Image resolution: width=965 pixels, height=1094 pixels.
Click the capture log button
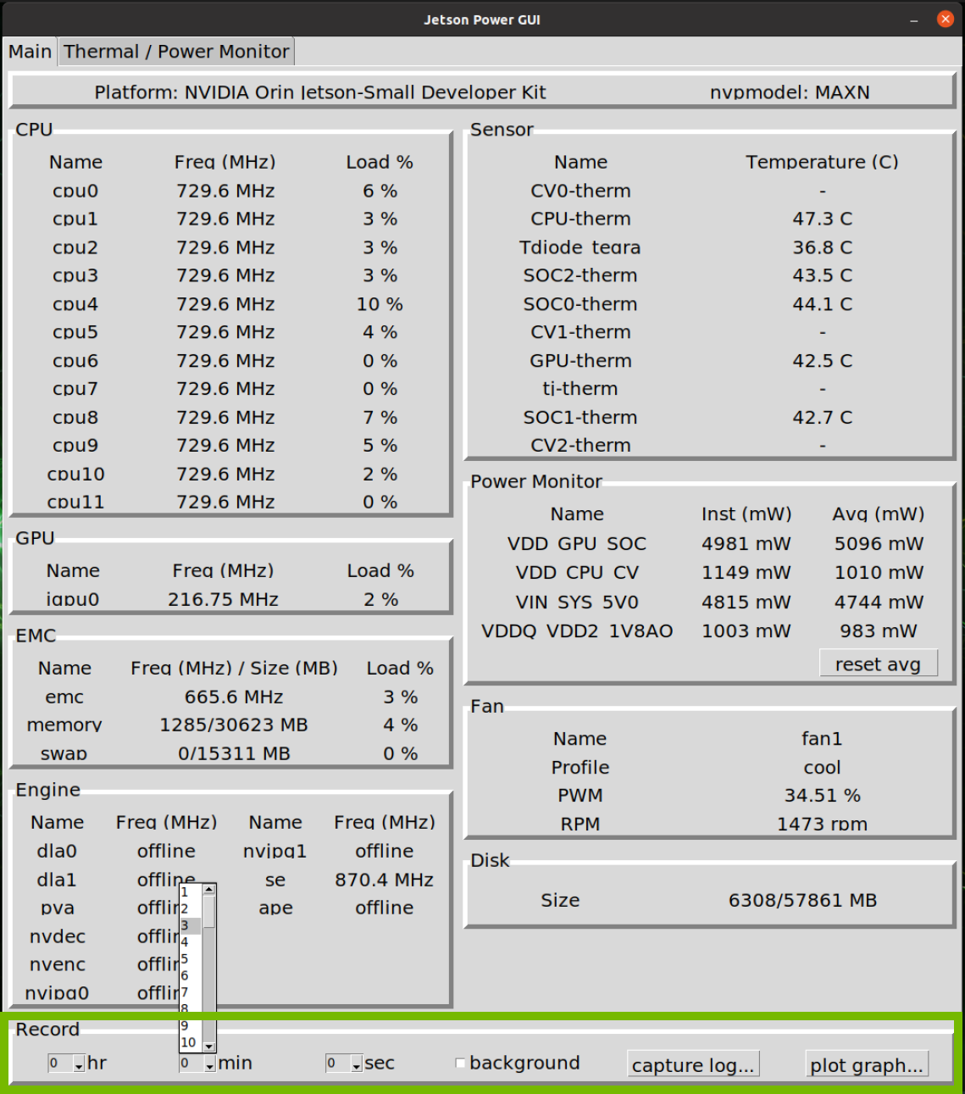pos(692,1065)
